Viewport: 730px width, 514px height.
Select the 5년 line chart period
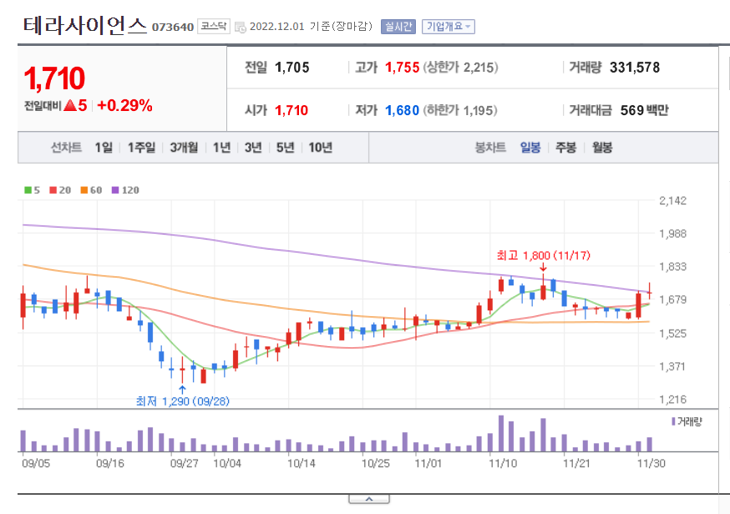(x=285, y=148)
